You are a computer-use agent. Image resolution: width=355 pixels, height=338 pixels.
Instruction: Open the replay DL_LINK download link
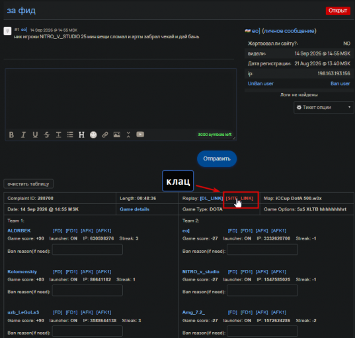(x=212, y=198)
